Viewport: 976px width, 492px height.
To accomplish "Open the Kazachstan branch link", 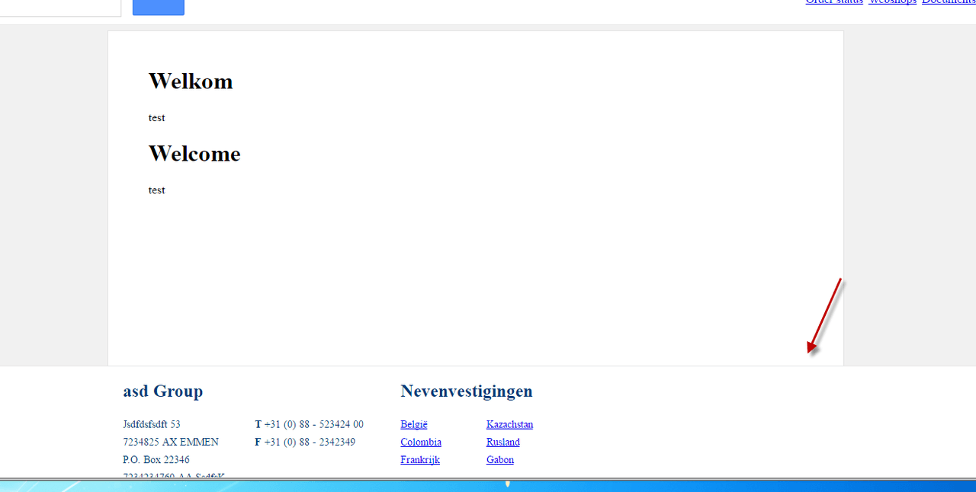I will click(509, 424).
